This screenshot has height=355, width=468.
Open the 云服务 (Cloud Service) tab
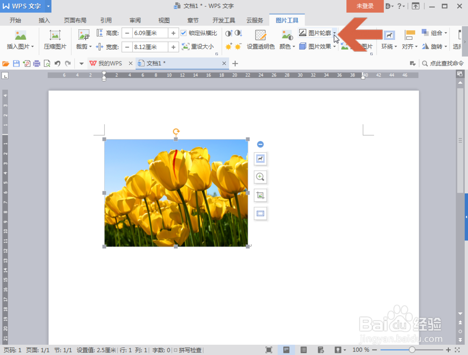click(255, 20)
